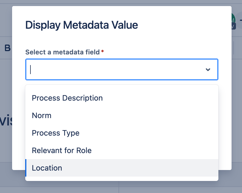Image resolution: width=242 pixels, height=193 pixels.
Task: Click the small badge on the avatar
Action: coord(233,26)
